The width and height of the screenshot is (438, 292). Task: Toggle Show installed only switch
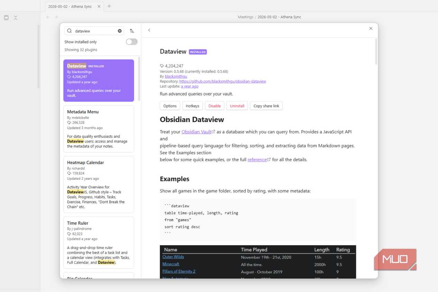click(x=131, y=42)
